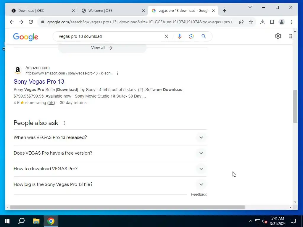Close the Welcome | OBS tab
Image resolution: width=303 pixels, height=227 pixels.
(x=144, y=11)
